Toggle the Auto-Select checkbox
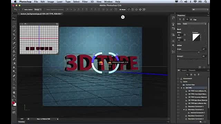Image resolution: width=221 pixels, height=124 pixels. point(23,10)
